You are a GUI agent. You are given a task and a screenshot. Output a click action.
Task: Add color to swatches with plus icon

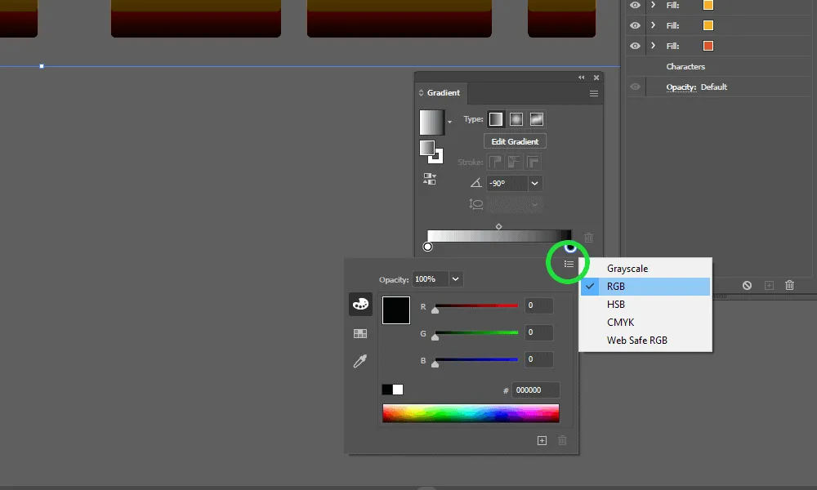pos(542,440)
